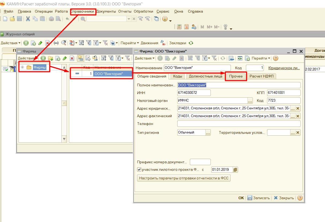The width and height of the screenshot is (325, 222).
Task: Open the Тип региона selection button
Action: (x=208, y=132)
